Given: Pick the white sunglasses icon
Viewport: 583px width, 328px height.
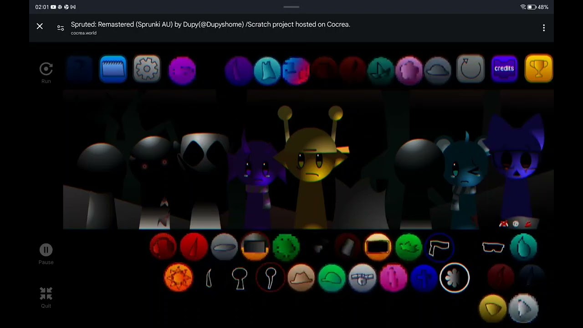Looking at the screenshot, I should pos(493,247).
